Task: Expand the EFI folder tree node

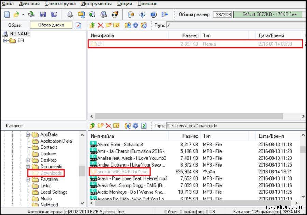Action: click(x=5, y=41)
